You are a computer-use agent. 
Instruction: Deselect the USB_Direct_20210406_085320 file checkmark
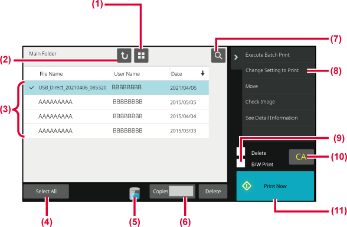click(31, 87)
